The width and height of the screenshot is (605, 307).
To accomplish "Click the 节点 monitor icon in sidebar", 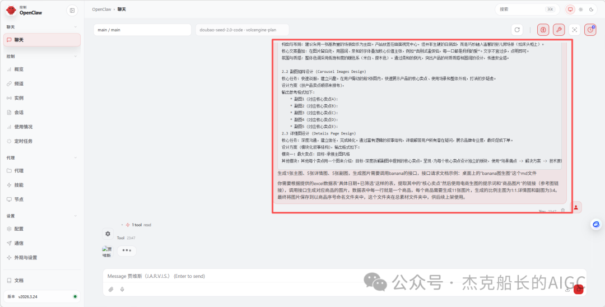I will tap(10, 199).
